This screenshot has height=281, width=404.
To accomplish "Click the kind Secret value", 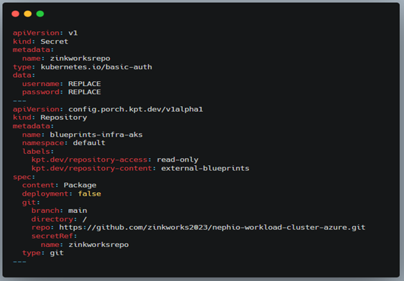I will [54, 42].
